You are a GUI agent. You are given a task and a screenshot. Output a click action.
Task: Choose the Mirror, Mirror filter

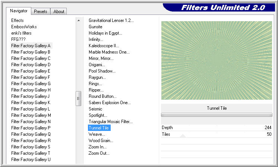point(101,58)
